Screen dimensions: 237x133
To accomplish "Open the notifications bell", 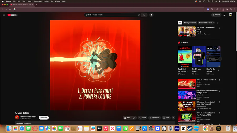I will (x=224, y=15).
